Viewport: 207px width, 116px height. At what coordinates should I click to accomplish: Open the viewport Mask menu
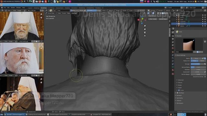[69, 13]
